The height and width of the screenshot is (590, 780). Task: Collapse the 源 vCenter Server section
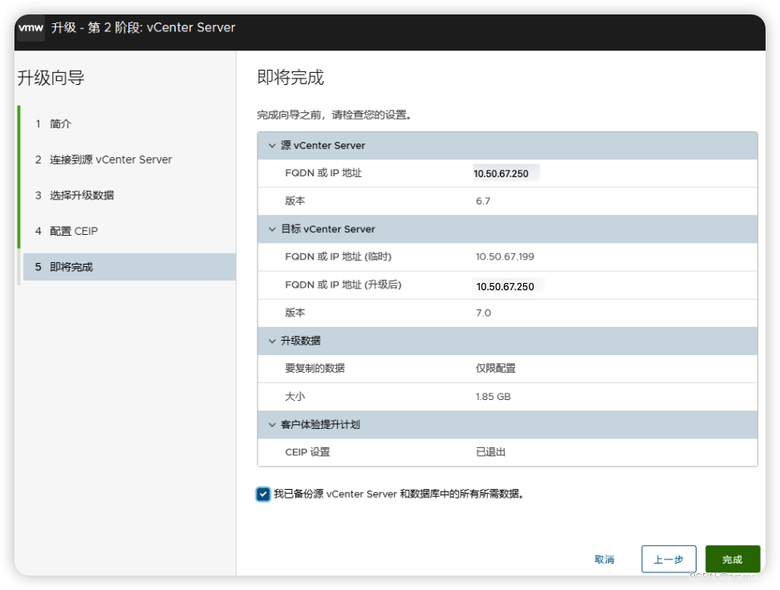pyautogui.click(x=272, y=146)
